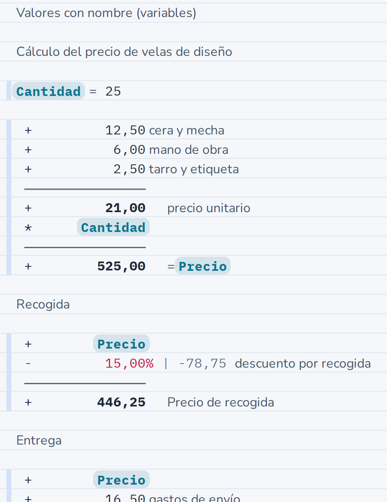Click the Precio tag under Recogida

(x=121, y=344)
